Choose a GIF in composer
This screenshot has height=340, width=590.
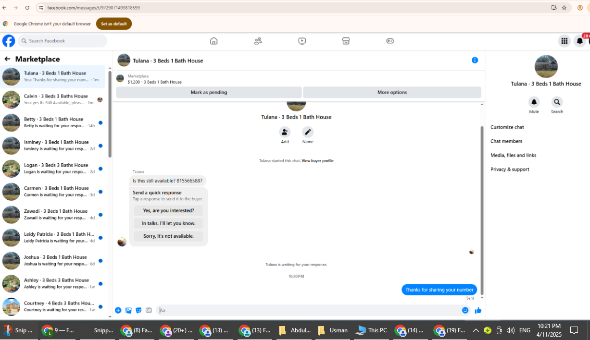(x=149, y=310)
